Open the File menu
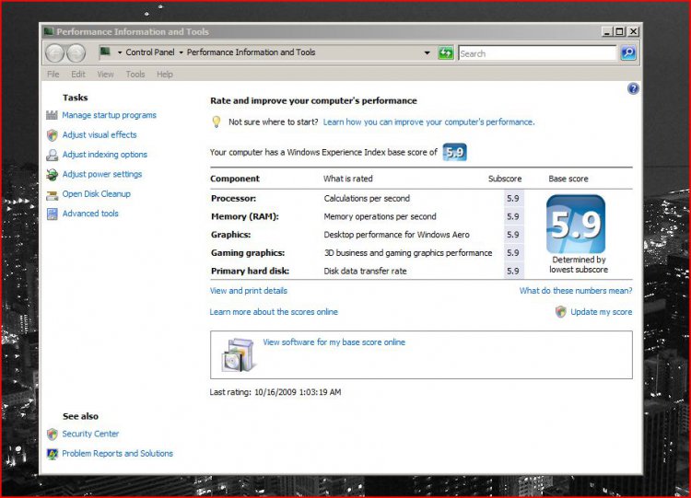Viewport: 691px width, 498px height. pos(53,74)
